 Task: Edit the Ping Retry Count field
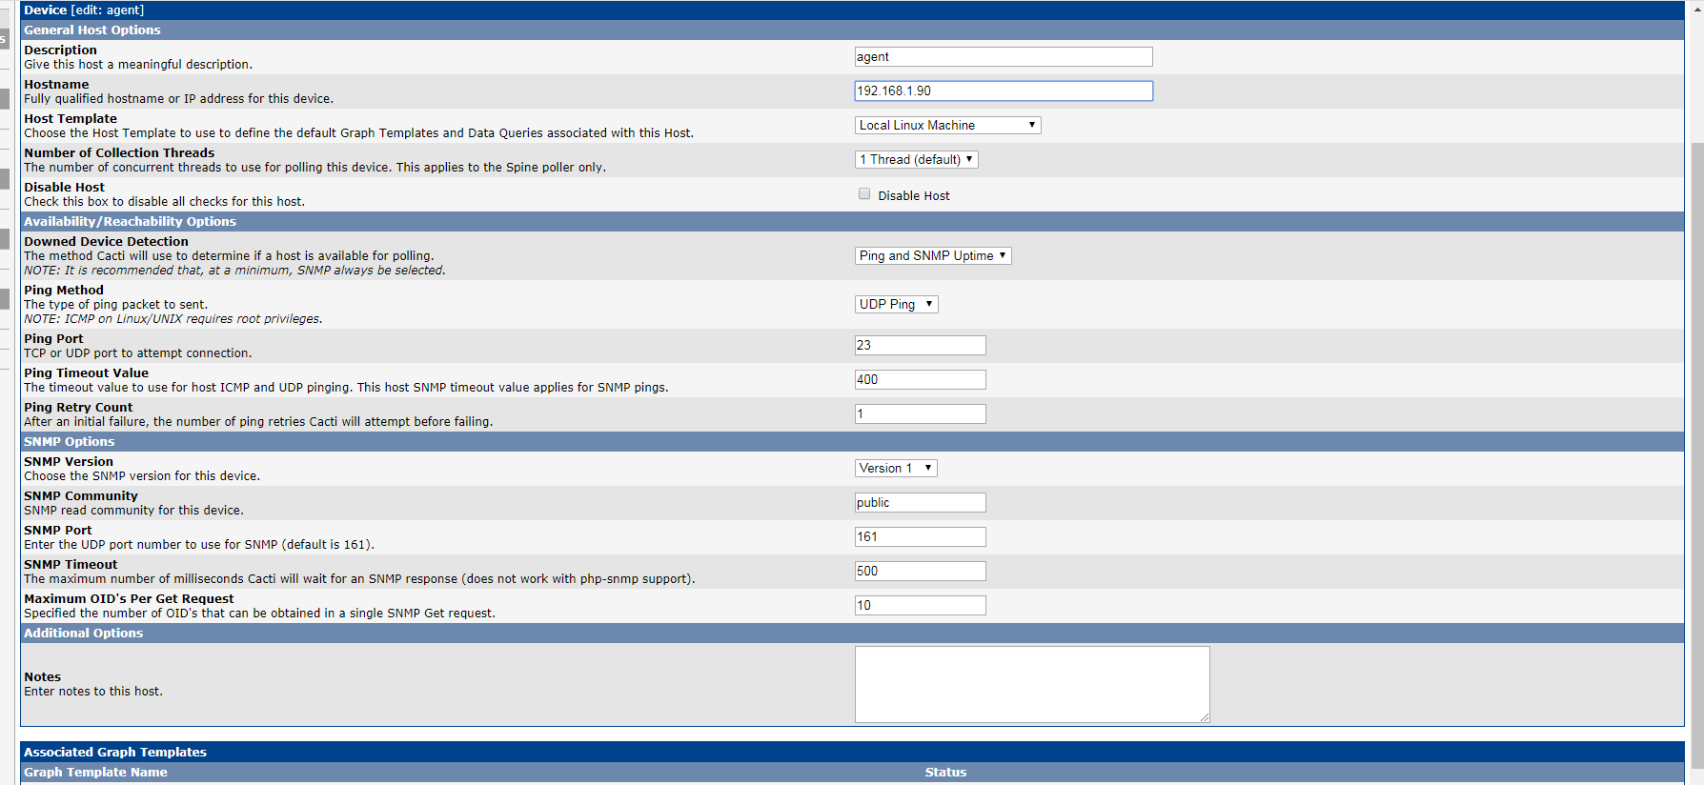(x=920, y=414)
